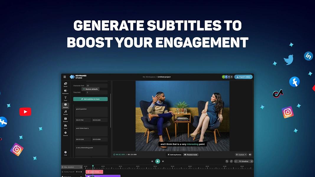
Task: Select the Texts tool icon
Action: (x=66, y=99)
